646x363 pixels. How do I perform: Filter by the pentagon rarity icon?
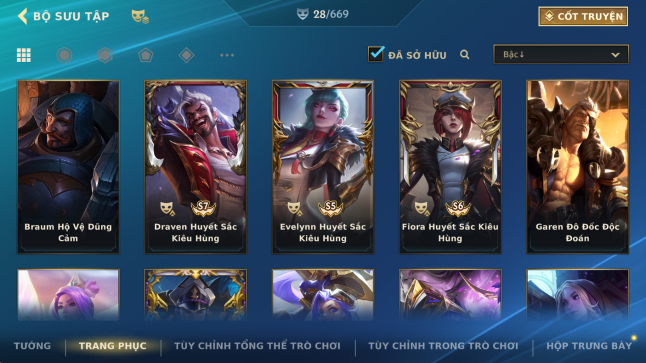tap(146, 55)
